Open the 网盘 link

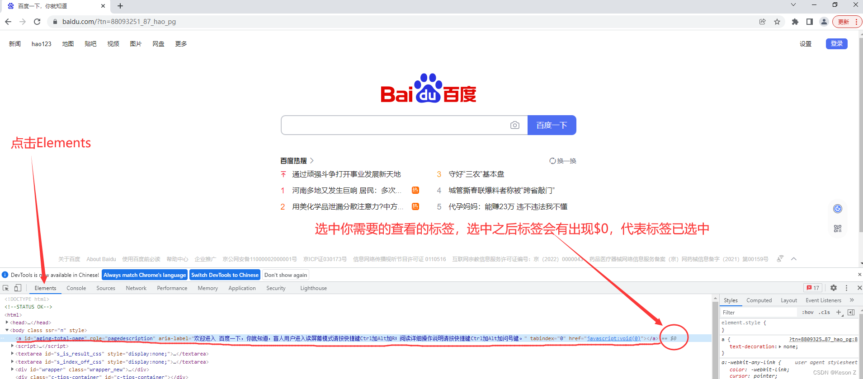158,44
